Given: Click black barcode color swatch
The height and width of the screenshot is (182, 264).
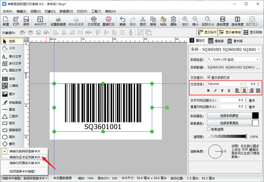Looking at the screenshot, I should 255,116.
